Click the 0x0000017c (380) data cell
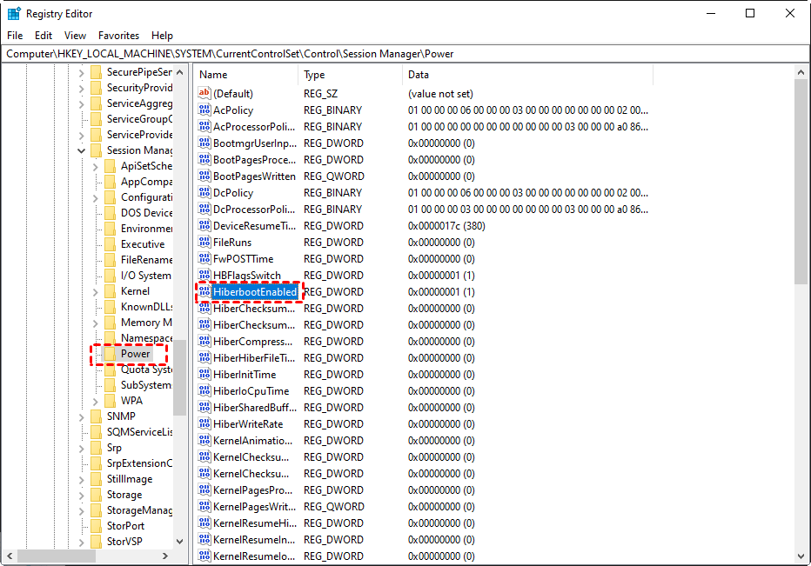This screenshot has width=811, height=566. click(x=446, y=226)
